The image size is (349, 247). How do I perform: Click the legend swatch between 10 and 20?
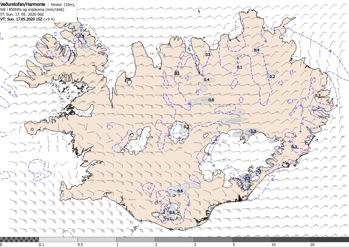pos(290,239)
